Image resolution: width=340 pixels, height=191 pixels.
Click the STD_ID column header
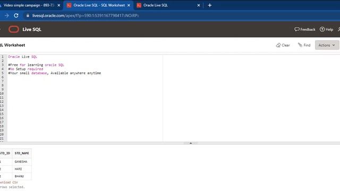click(x=5, y=153)
